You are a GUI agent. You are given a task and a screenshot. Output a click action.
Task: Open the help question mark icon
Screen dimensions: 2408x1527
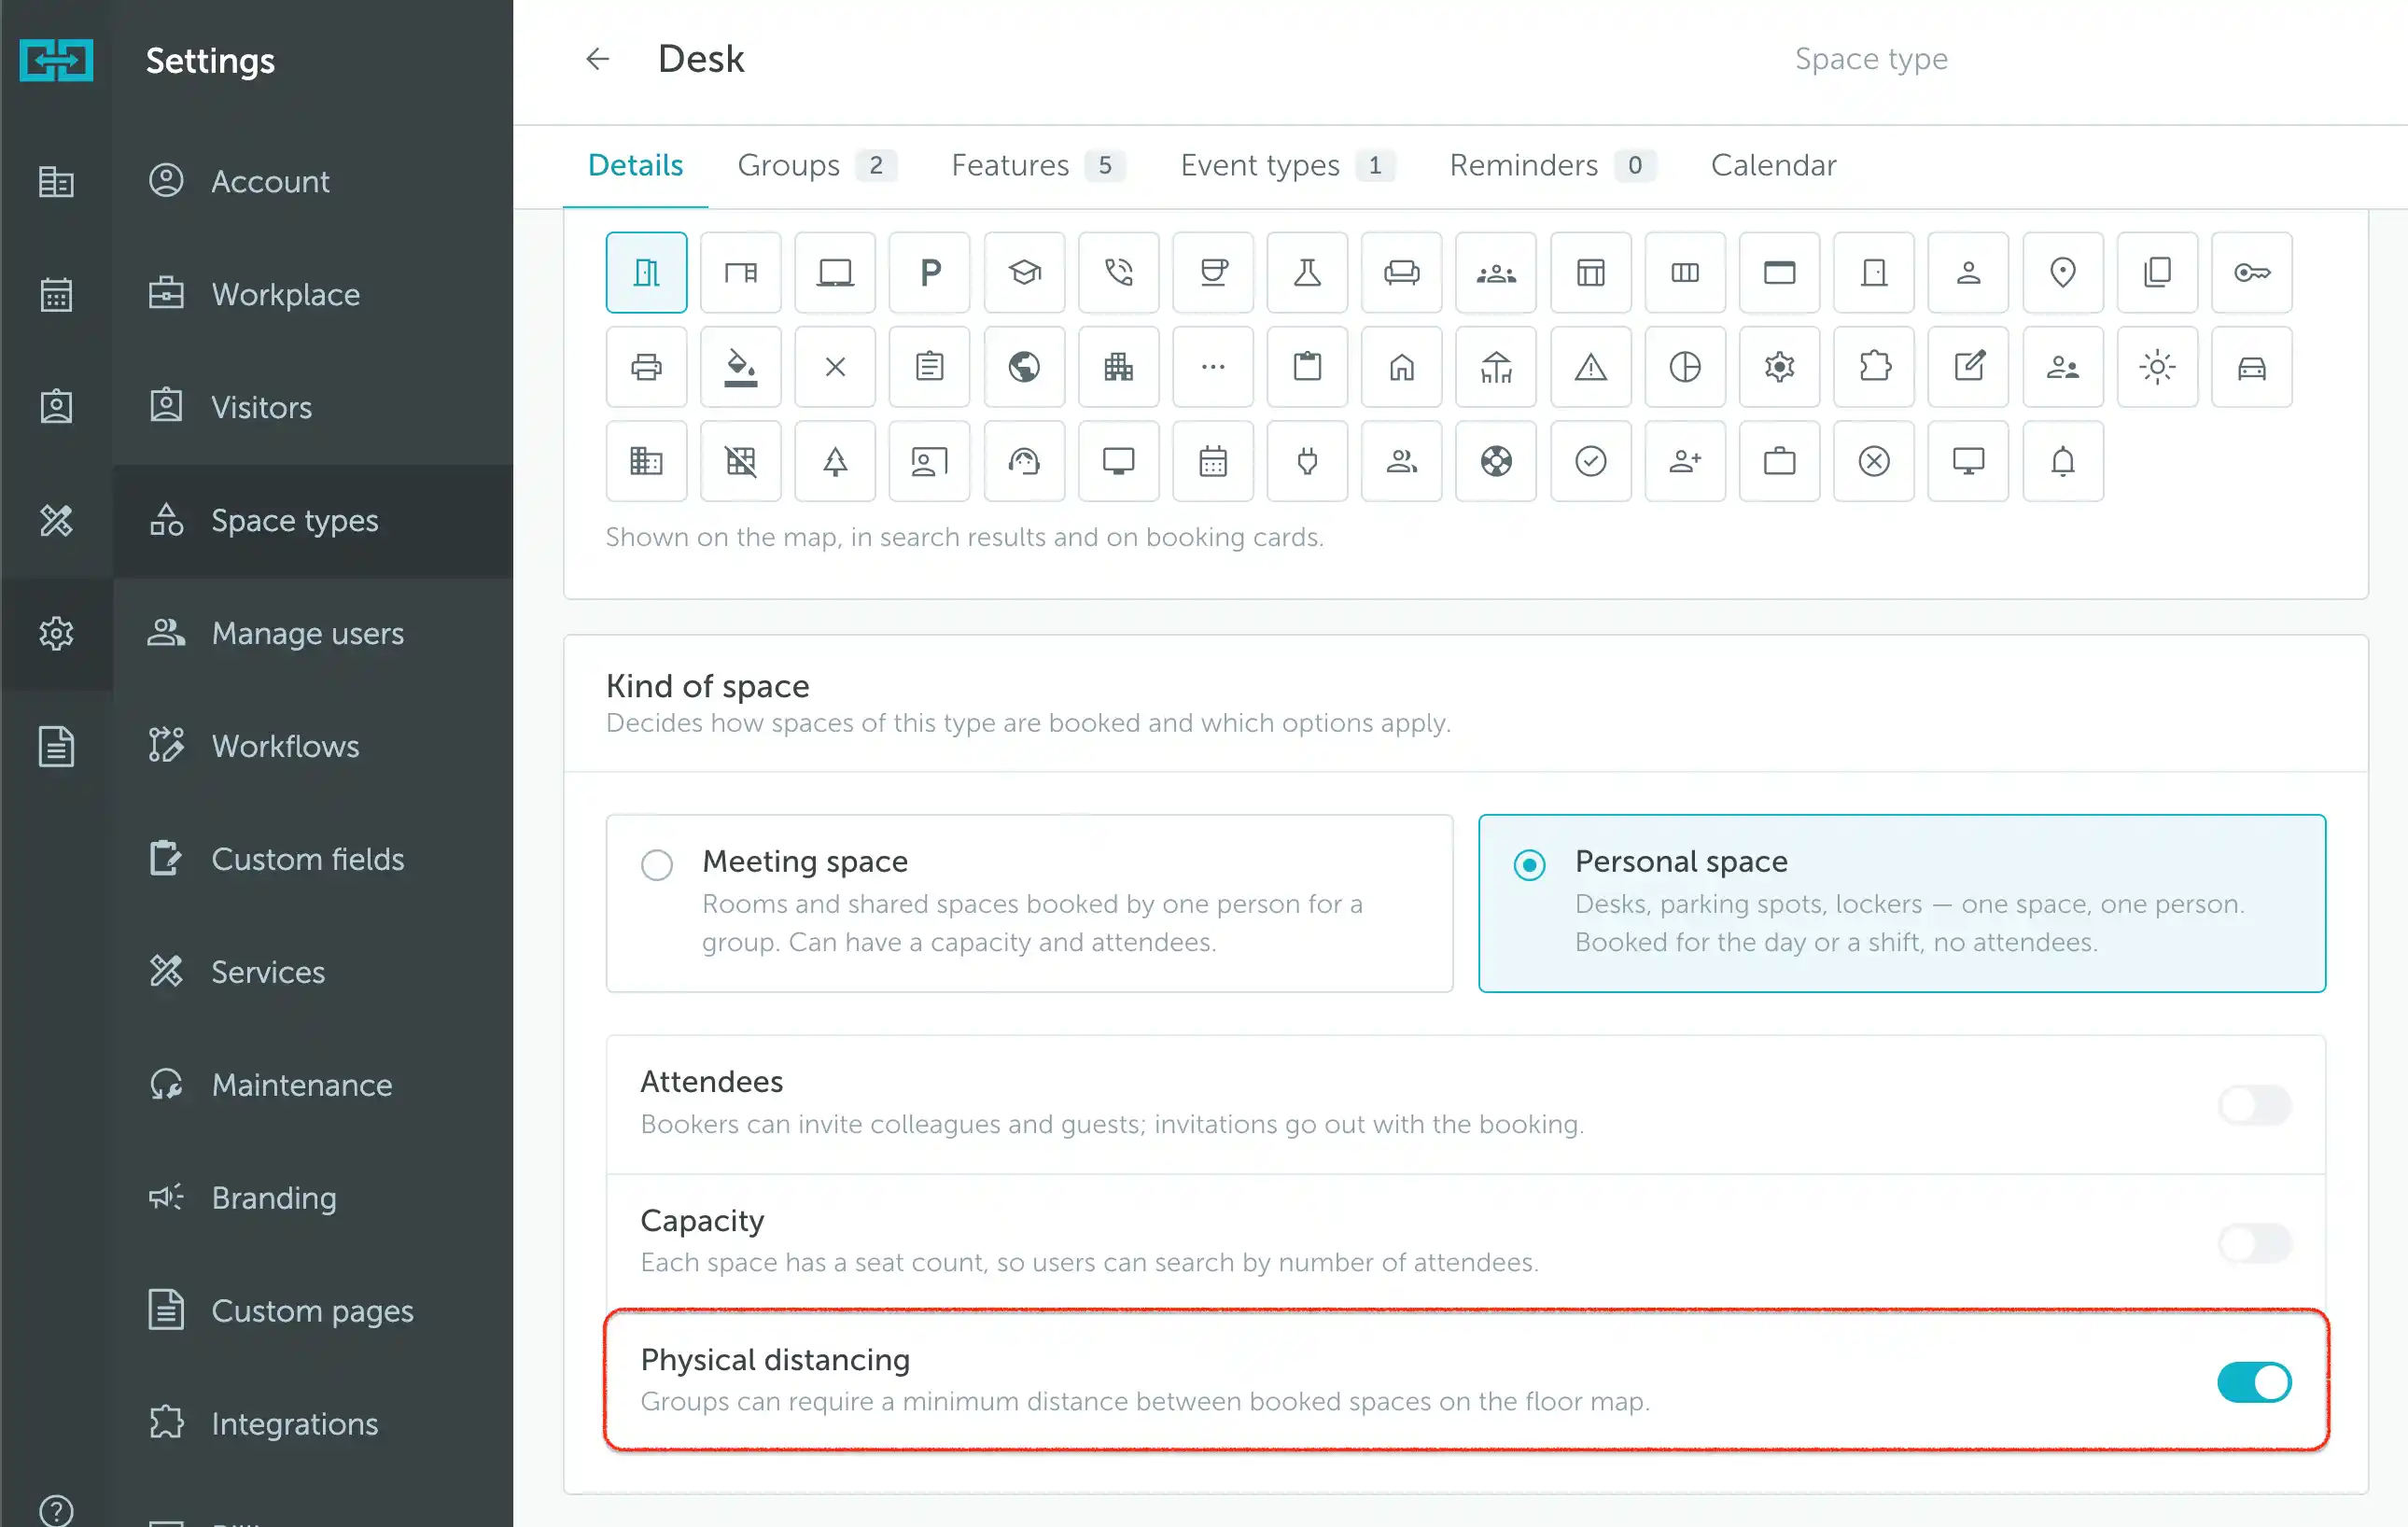click(x=56, y=1510)
